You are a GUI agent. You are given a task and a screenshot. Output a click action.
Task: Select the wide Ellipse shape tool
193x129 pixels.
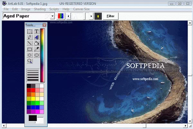tap(36, 55)
